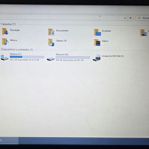Click the Música label
Viewport: 149px width, 149px height.
pyautogui.click(x=14, y=40)
